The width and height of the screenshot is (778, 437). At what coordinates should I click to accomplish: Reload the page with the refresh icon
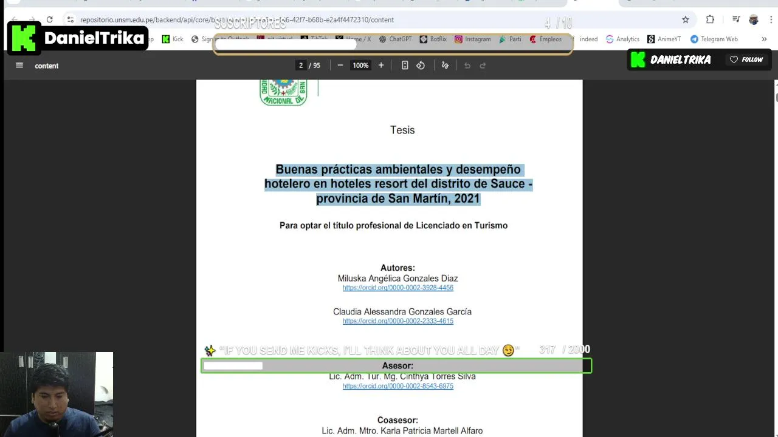click(x=49, y=19)
